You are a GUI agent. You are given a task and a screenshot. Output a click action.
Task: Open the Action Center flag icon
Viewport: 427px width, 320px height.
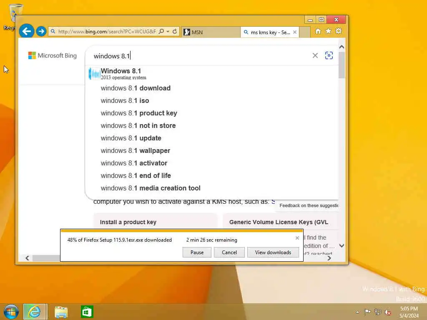pyautogui.click(x=367, y=312)
